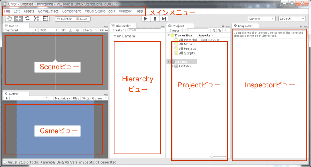Click status bar info icon
This screenshot has width=311, height=167.
(5, 162)
